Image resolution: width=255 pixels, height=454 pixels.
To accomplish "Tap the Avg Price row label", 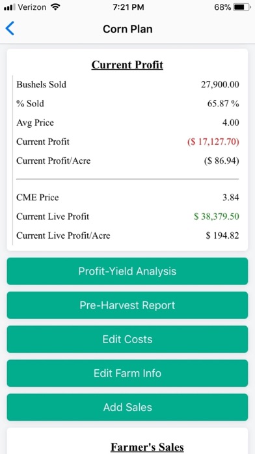I will [x=35, y=123].
